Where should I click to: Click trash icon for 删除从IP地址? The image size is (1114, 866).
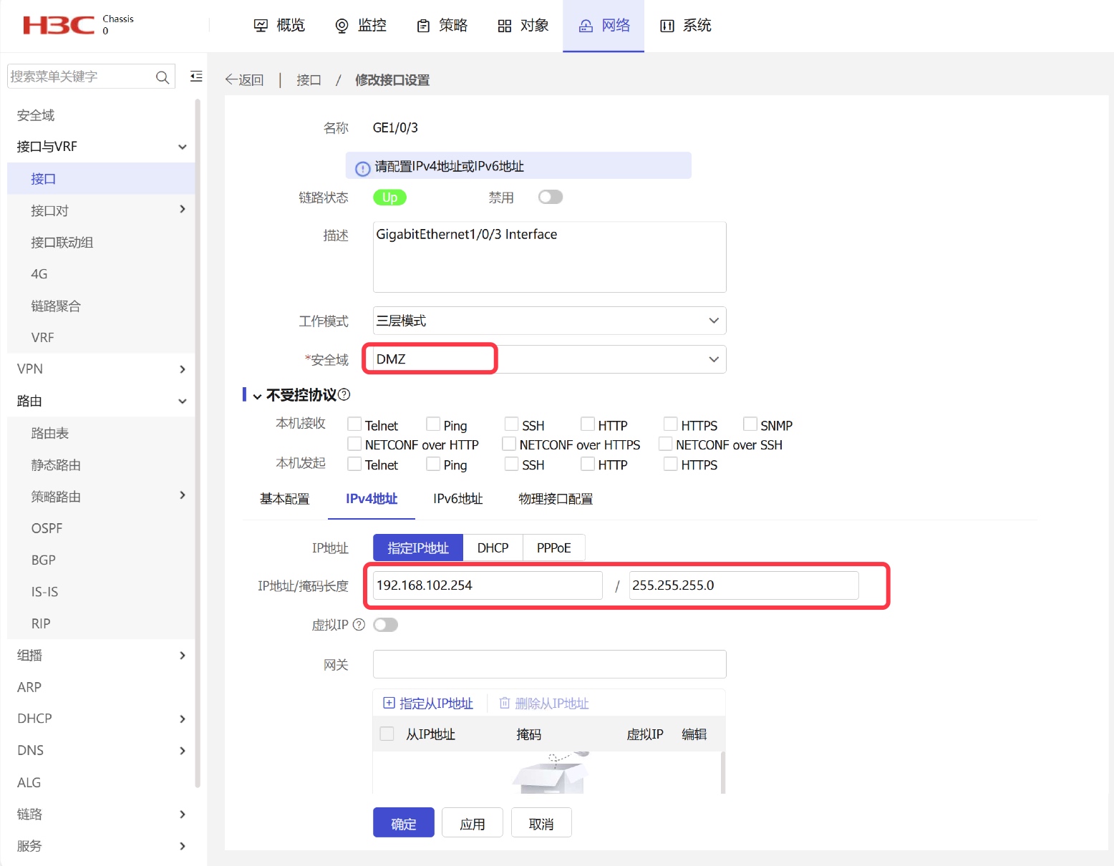(505, 703)
